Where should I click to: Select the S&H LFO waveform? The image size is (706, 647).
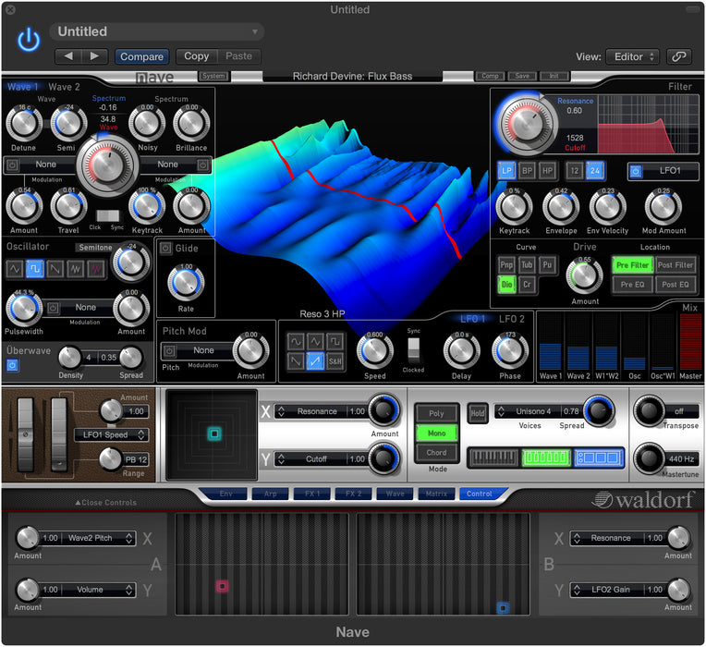335,361
